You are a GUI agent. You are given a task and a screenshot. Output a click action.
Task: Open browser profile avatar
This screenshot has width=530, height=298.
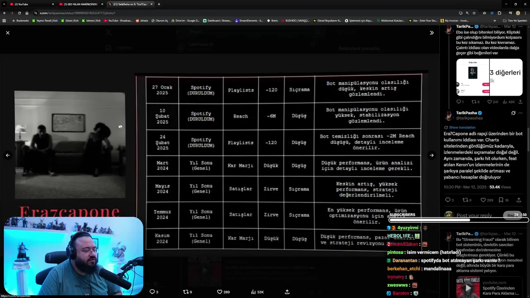click(518, 13)
